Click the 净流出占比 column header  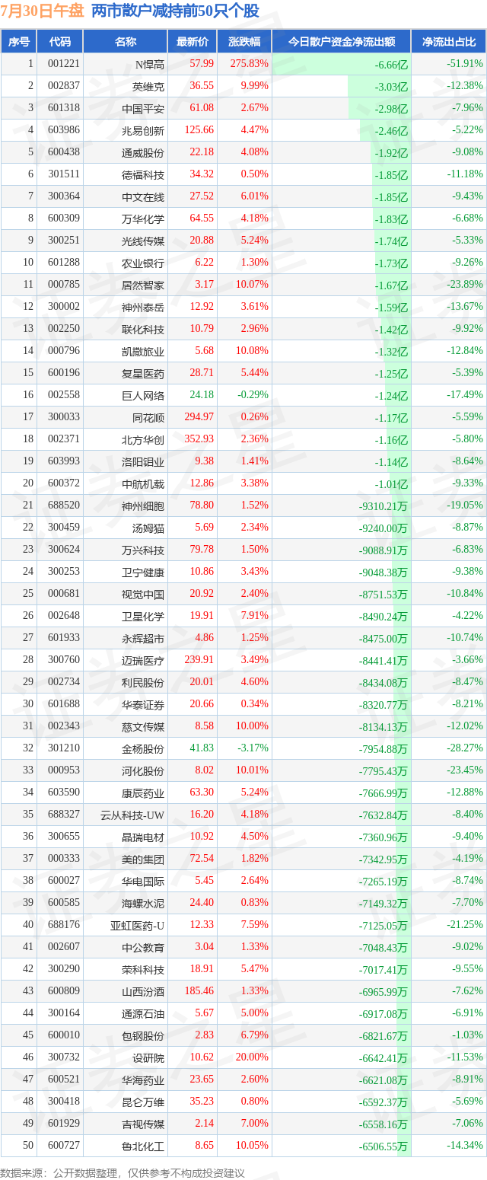[449, 42]
